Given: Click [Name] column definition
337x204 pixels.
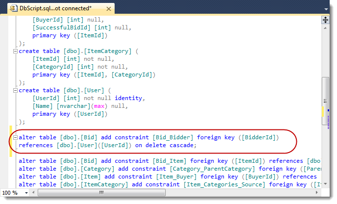Looking at the screenshot, I should point(80,106).
